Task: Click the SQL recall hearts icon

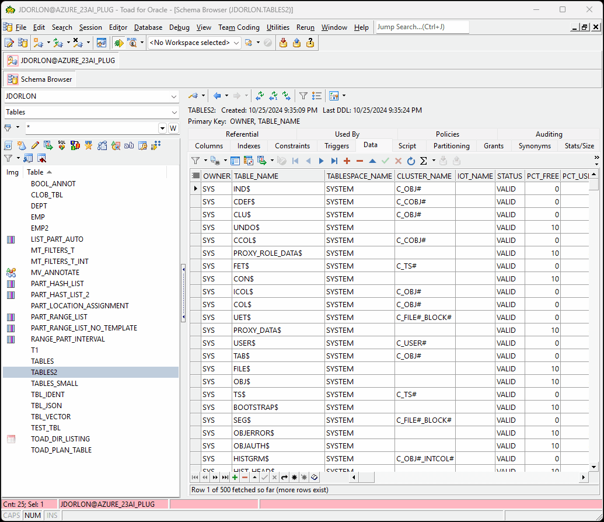Action: point(62,145)
